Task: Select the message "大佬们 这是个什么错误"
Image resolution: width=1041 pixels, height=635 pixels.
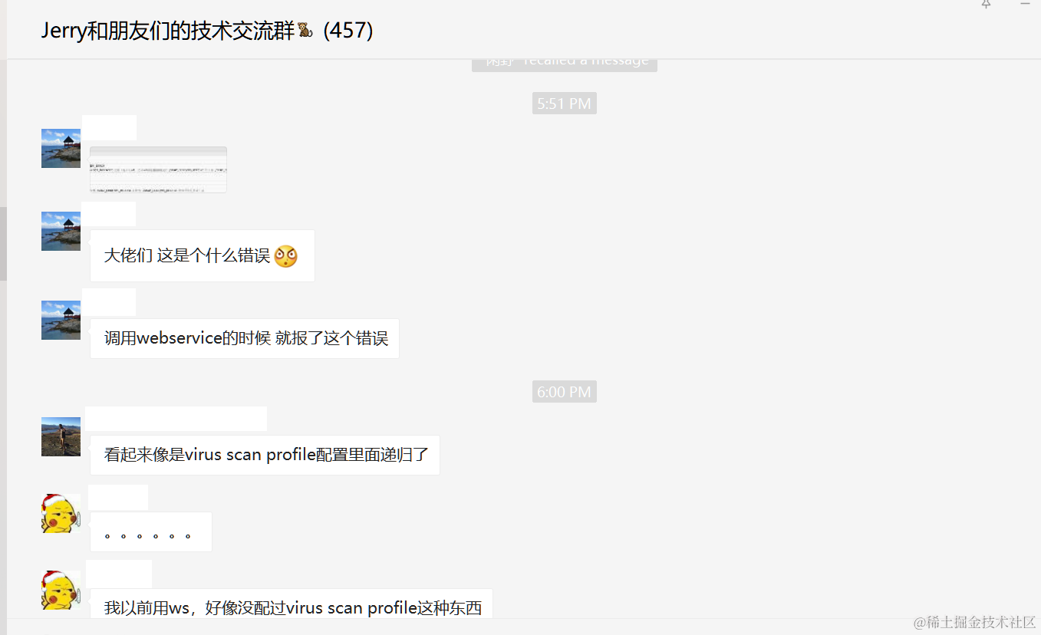Action: (x=203, y=256)
